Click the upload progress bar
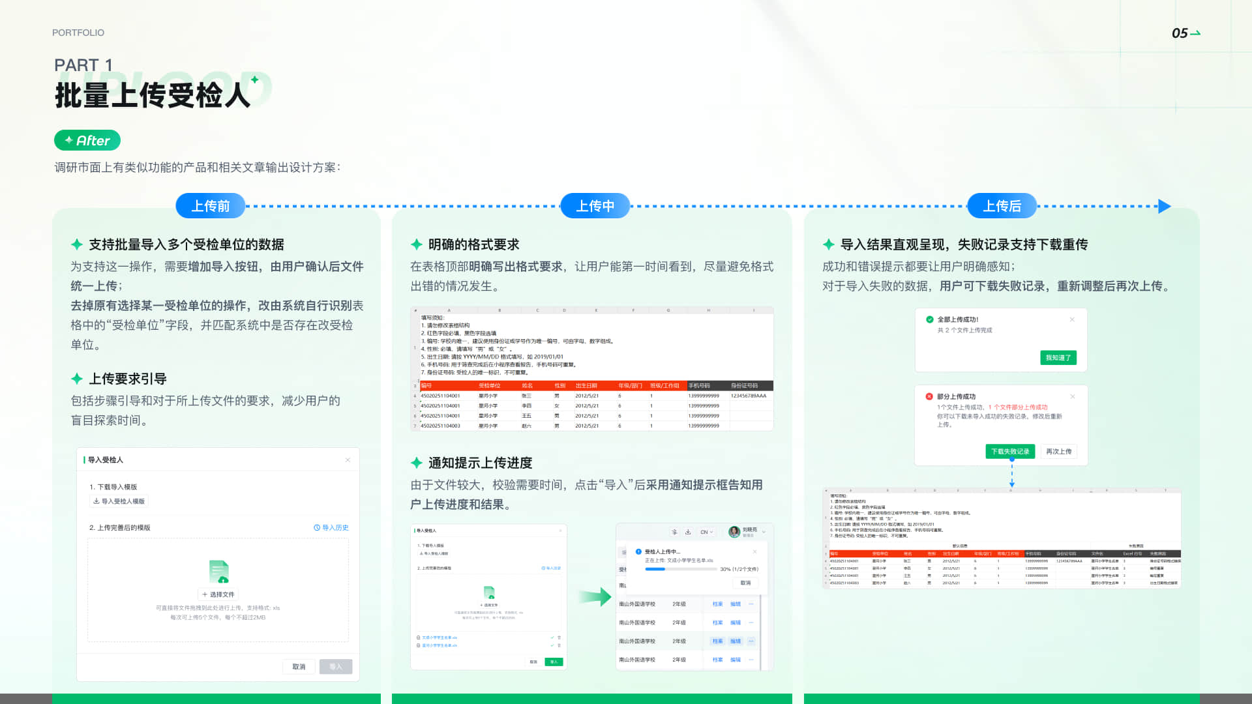 (x=681, y=569)
